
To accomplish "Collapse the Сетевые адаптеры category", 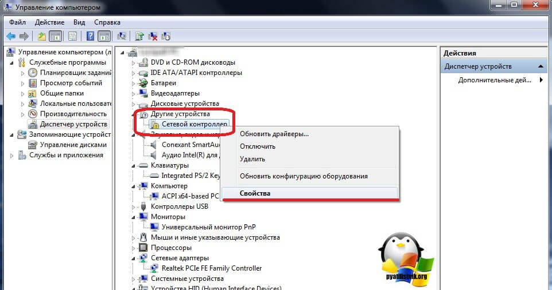I will [134, 258].
